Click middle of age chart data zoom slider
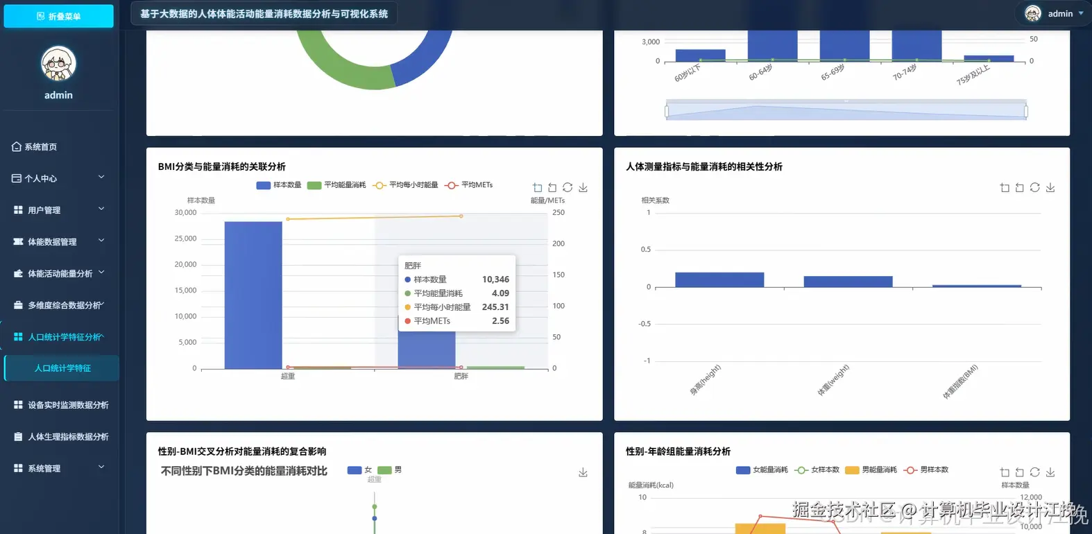 coord(846,111)
